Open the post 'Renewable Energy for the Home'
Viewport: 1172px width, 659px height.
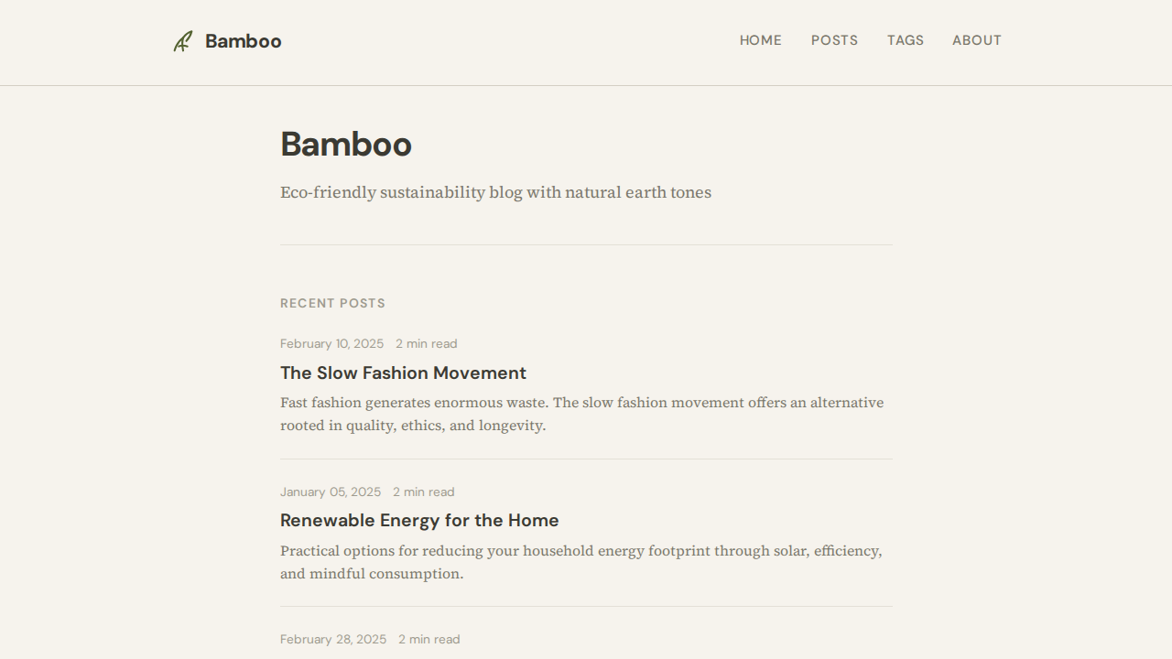pos(419,520)
